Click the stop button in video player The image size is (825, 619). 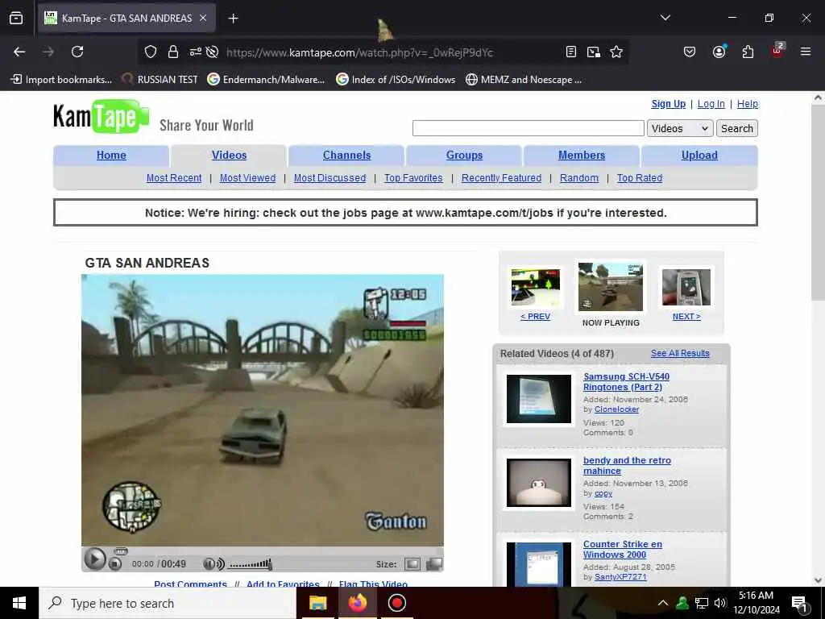(114, 564)
